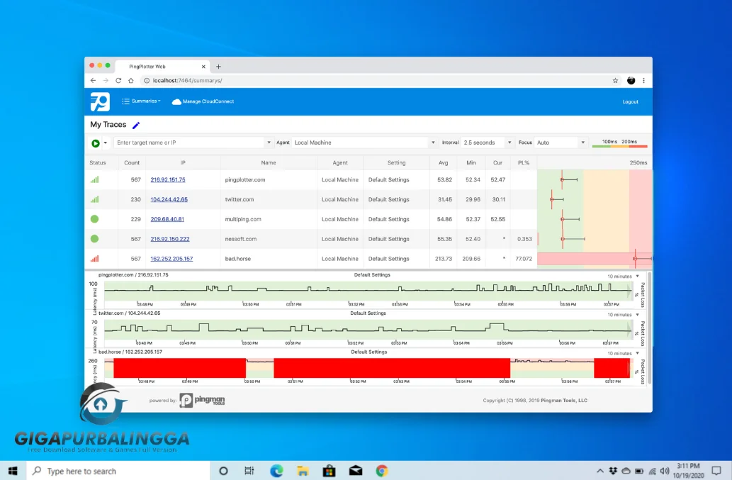Click the pencil icon beside My Traces

[x=137, y=125]
